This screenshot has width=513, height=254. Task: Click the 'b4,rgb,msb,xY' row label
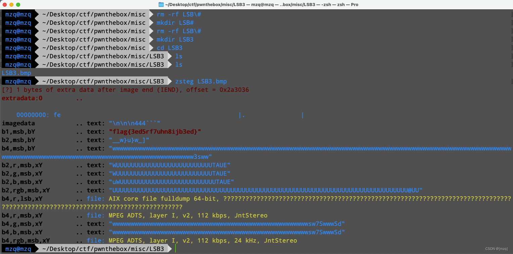[x=26, y=241]
